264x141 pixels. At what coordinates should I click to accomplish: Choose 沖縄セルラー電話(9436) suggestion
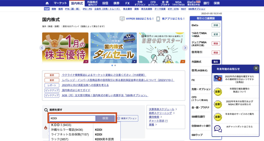tap(67, 130)
